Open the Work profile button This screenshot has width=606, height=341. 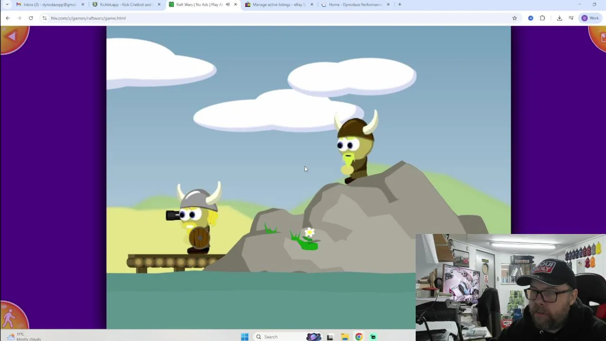(x=590, y=18)
